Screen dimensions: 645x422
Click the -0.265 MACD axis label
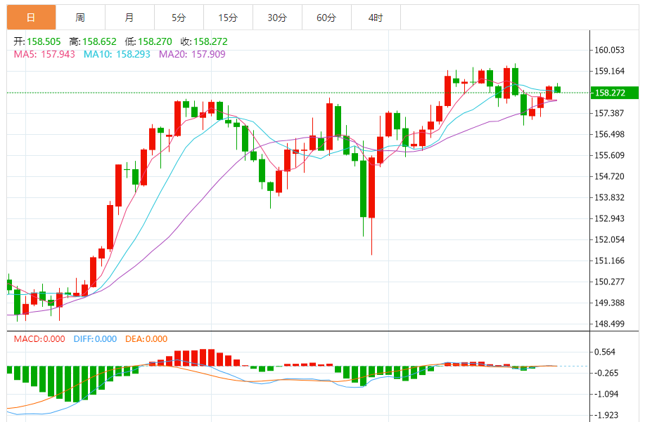tap(605, 373)
